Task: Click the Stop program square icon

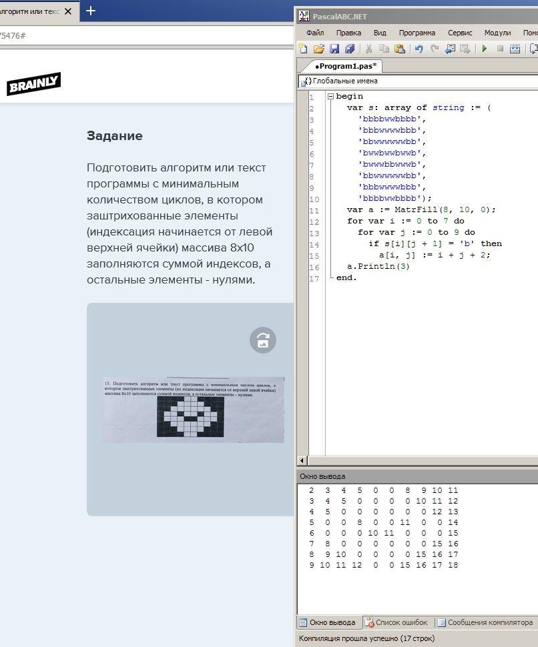Action: coord(500,49)
